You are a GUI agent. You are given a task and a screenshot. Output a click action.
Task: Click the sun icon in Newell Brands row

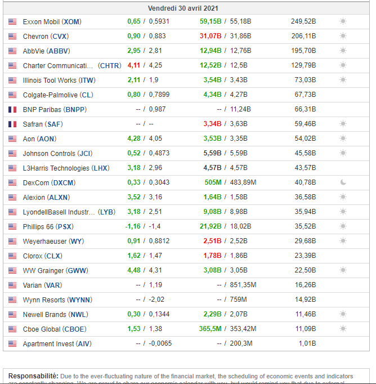coord(343,314)
